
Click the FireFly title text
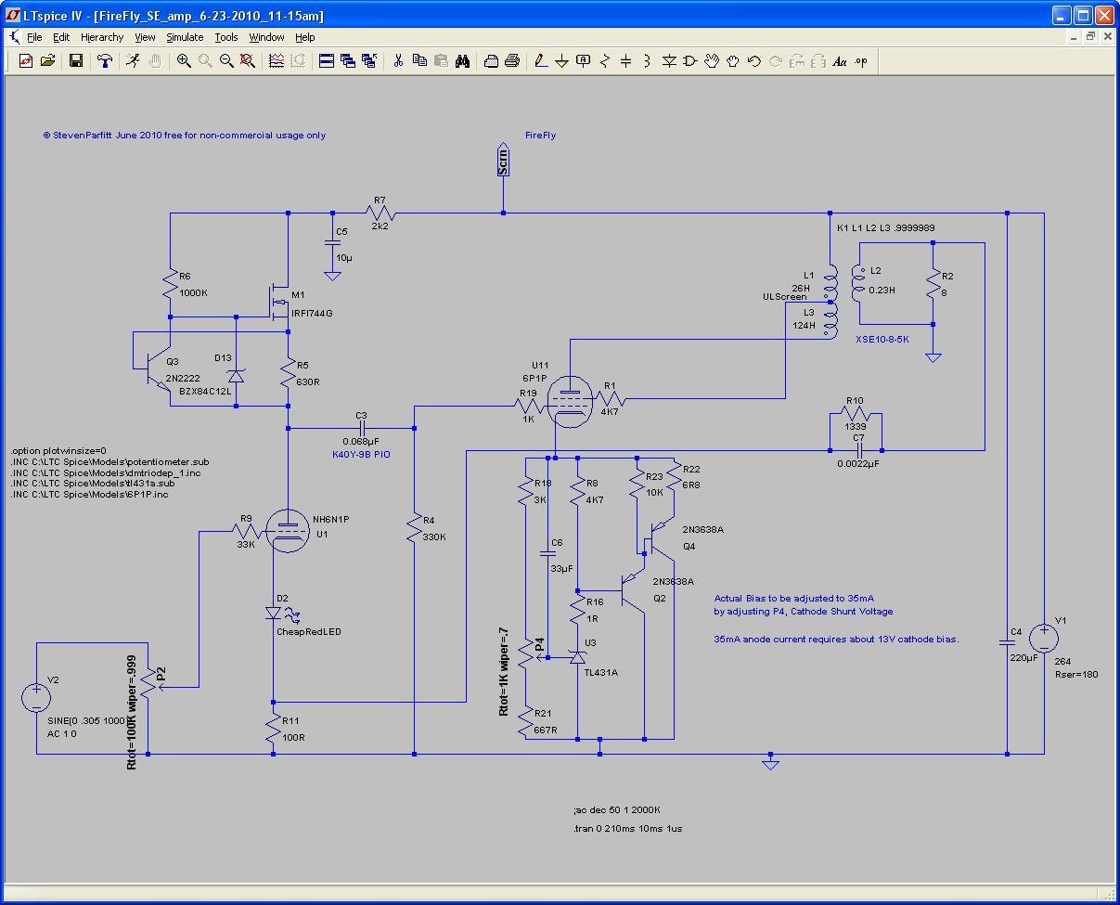[540, 135]
